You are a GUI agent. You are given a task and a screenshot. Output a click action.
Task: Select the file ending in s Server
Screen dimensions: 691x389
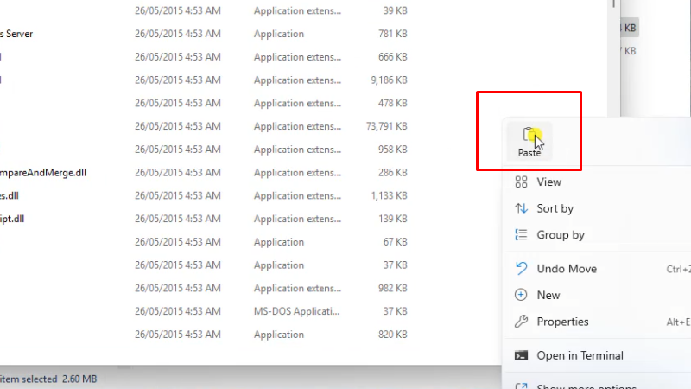coord(16,34)
